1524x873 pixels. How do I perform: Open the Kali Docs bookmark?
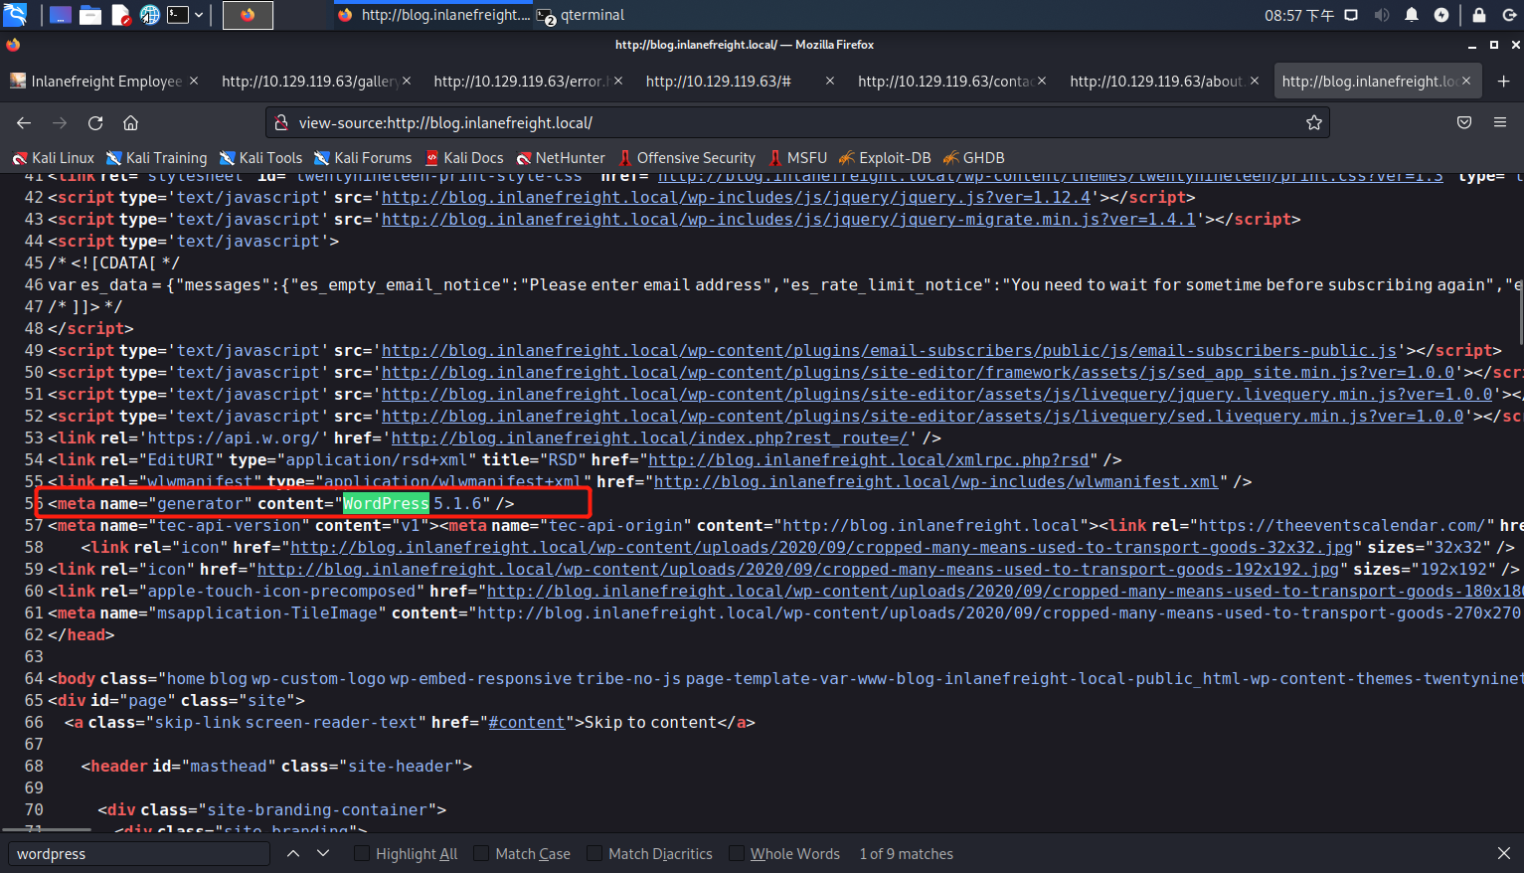tap(464, 158)
